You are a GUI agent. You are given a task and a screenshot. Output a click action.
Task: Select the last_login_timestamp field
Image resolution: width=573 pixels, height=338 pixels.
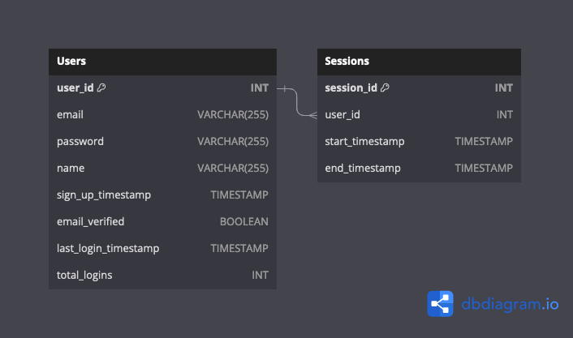[162, 248]
